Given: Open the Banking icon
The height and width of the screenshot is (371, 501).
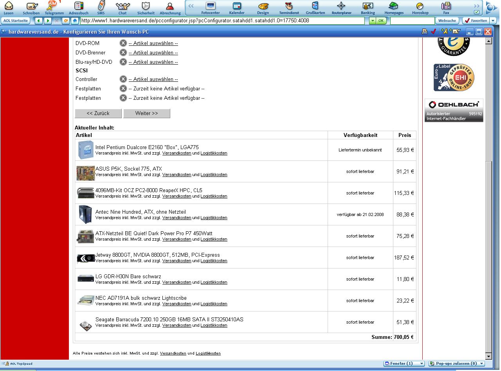Looking at the screenshot, I should pos(368,7).
